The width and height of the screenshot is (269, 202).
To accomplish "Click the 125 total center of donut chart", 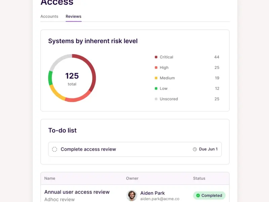I will [x=72, y=78].
